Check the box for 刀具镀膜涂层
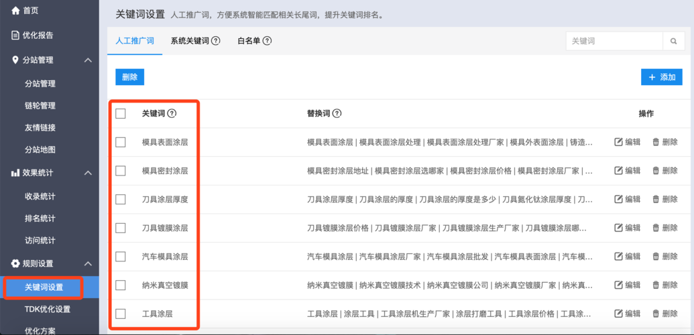694x335 pixels. tap(121, 228)
